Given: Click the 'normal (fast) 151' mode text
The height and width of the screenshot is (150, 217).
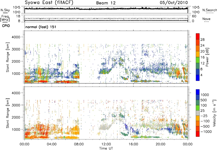Looking at the screenshot, I should point(41,27).
